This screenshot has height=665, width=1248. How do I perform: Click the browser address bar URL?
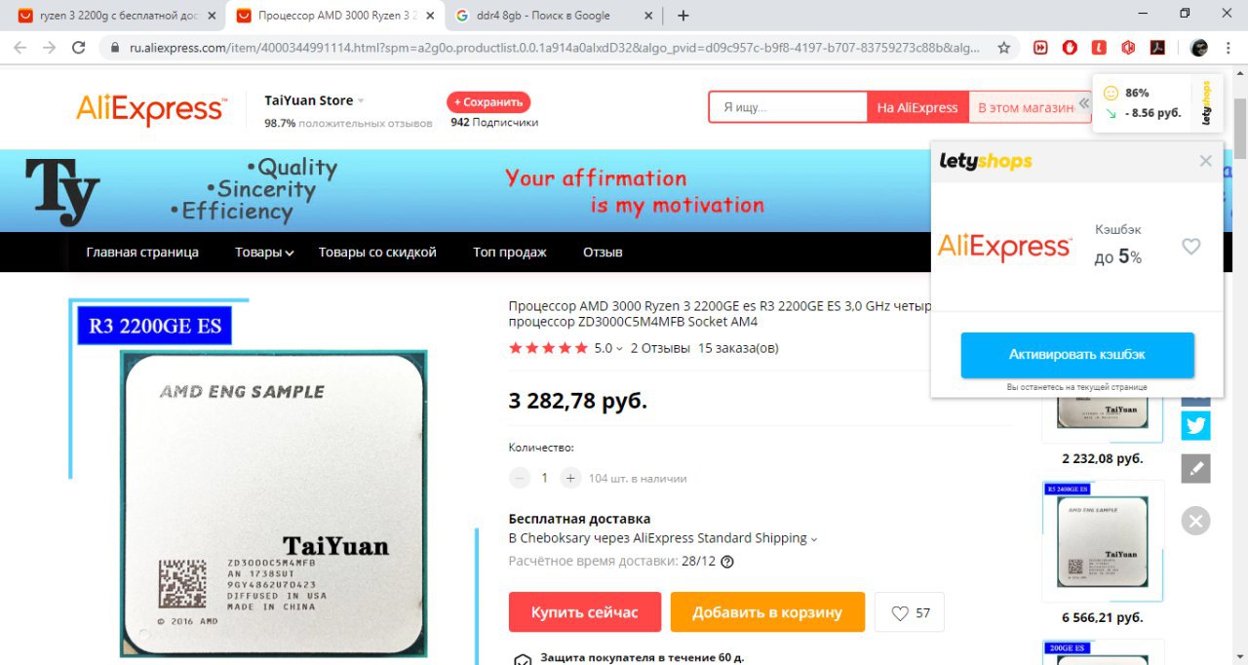coord(556,47)
